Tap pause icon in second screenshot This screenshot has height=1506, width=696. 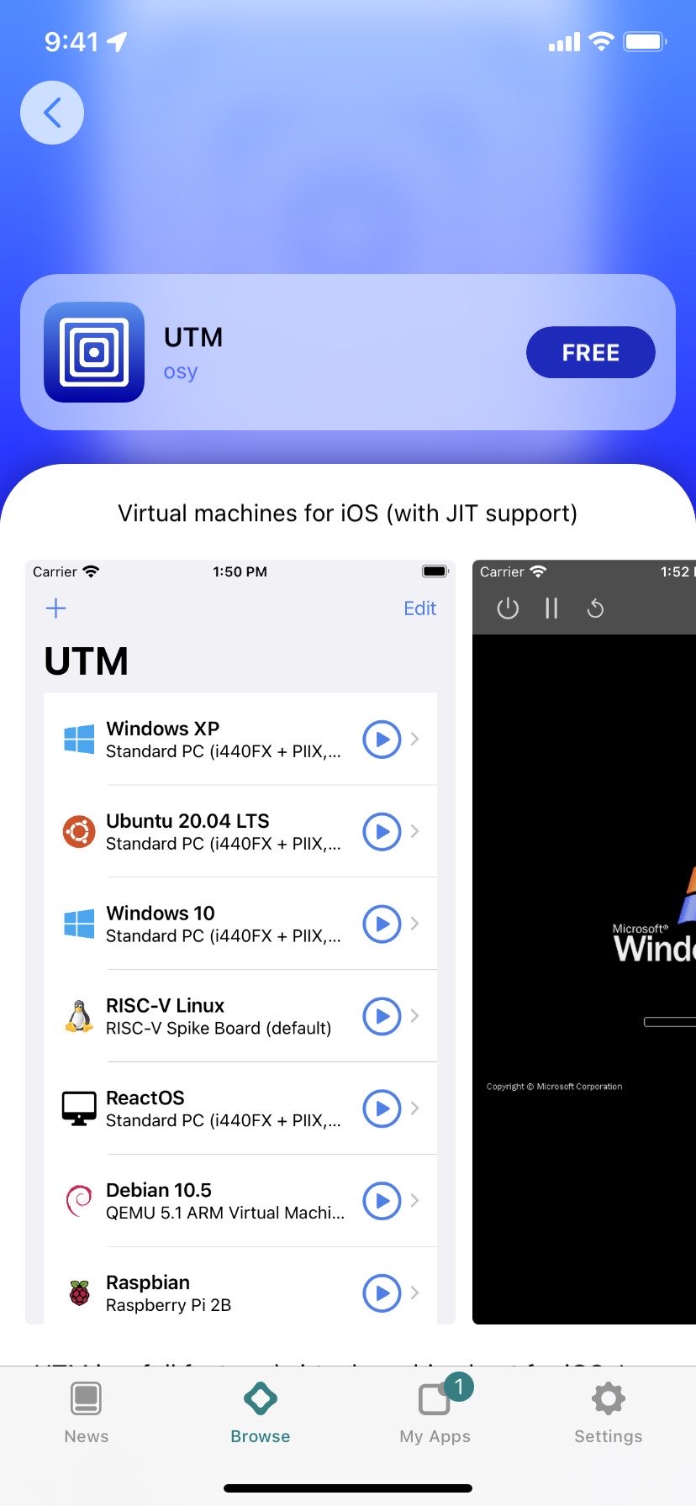click(x=551, y=608)
